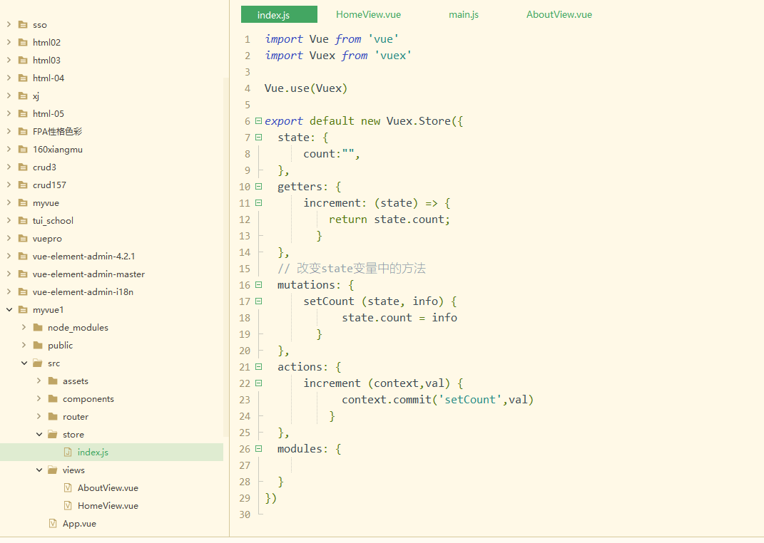Click the assets folder icon
This screenshot has height=543, width=764.
[51, 381]
